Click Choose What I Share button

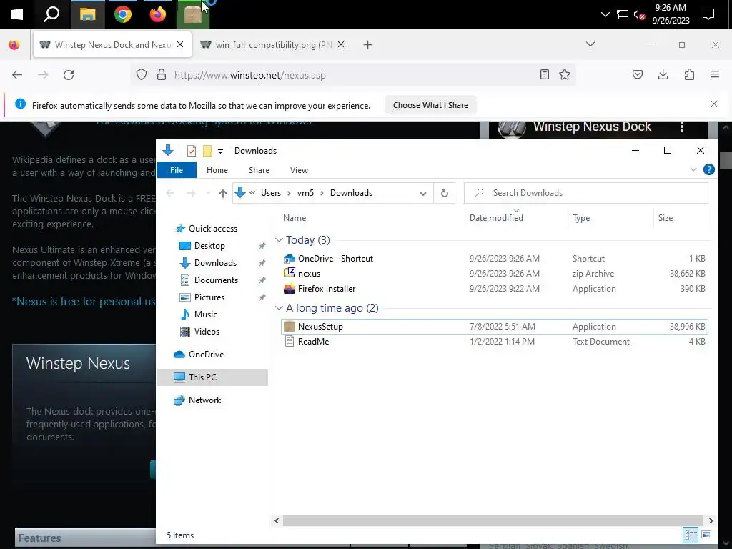pyautogui.click(x=430, y=105)
